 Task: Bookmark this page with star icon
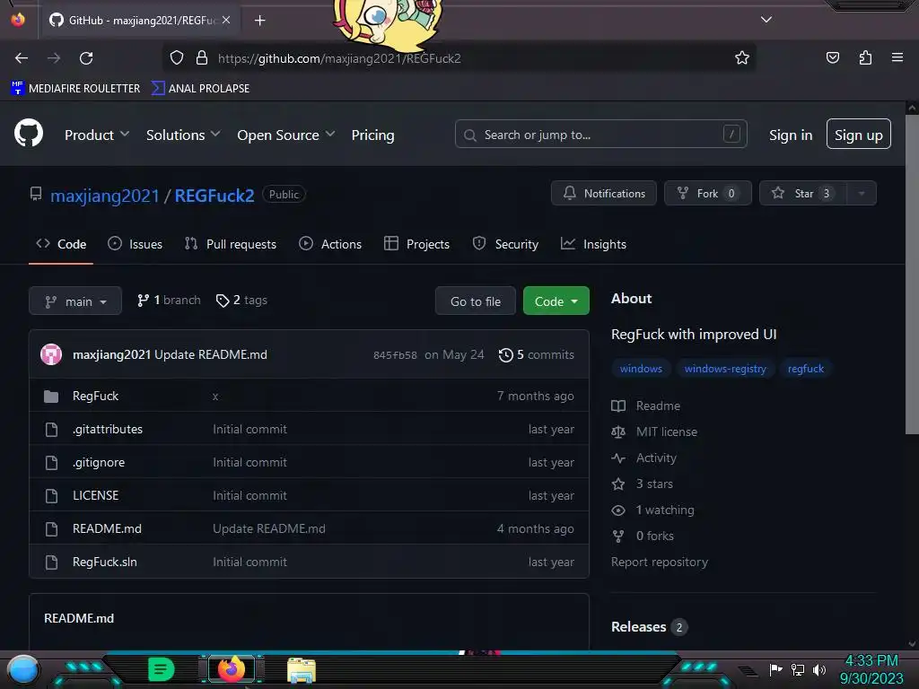pos(742,57)
